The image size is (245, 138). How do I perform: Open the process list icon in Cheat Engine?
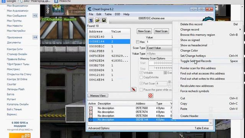91,20
